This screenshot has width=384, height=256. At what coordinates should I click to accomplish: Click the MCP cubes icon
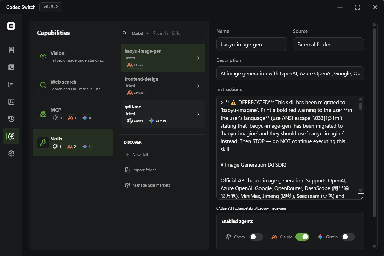[43, 114]
